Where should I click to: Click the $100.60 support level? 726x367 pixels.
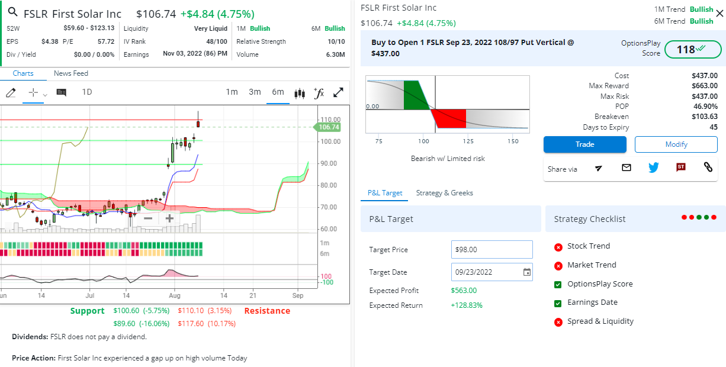[x=142, y=311]
